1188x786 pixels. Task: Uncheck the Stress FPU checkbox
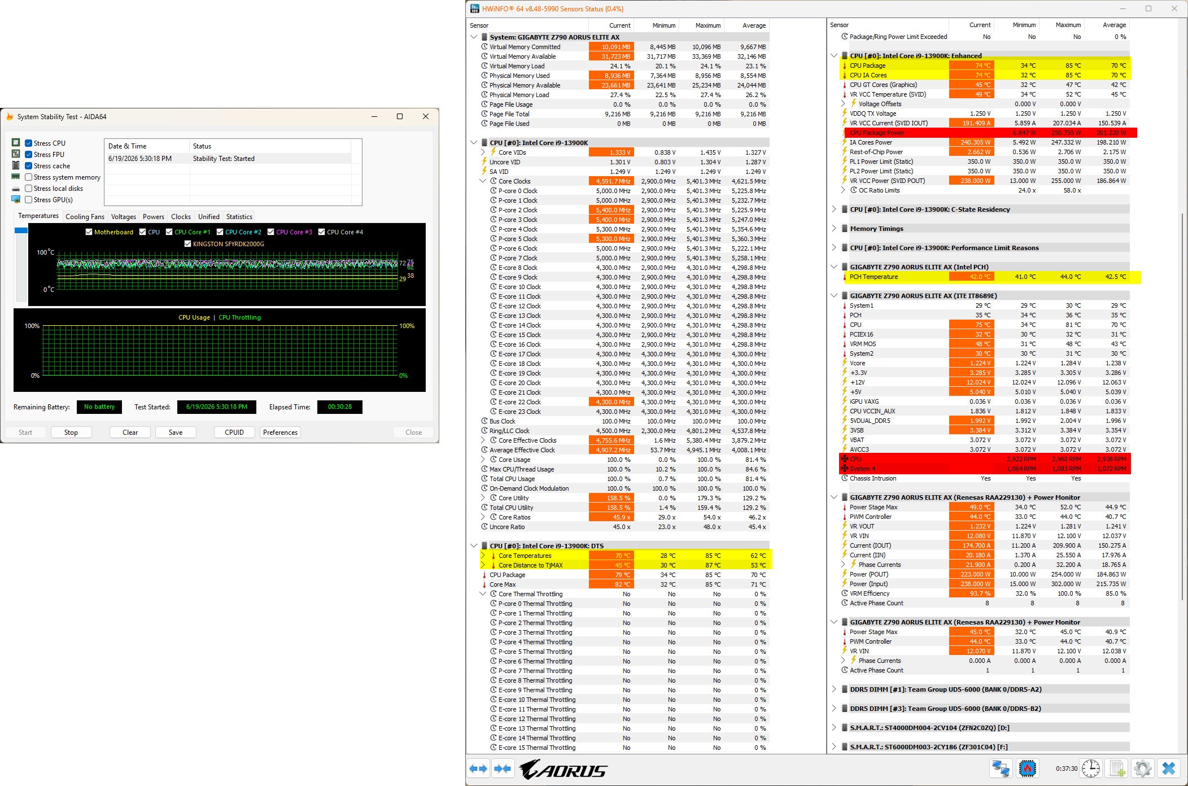pos(28,155)
